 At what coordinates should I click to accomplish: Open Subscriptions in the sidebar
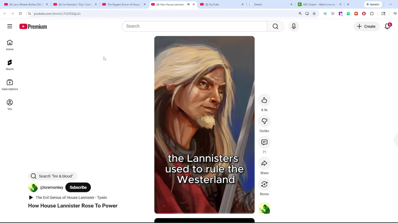(10, 85)
